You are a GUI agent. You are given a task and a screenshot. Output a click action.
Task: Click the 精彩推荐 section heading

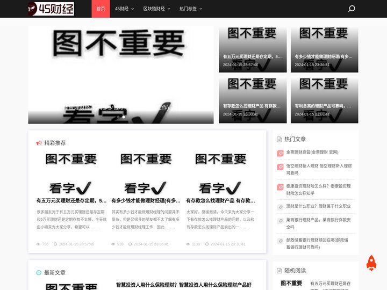(x=55, y=143)
